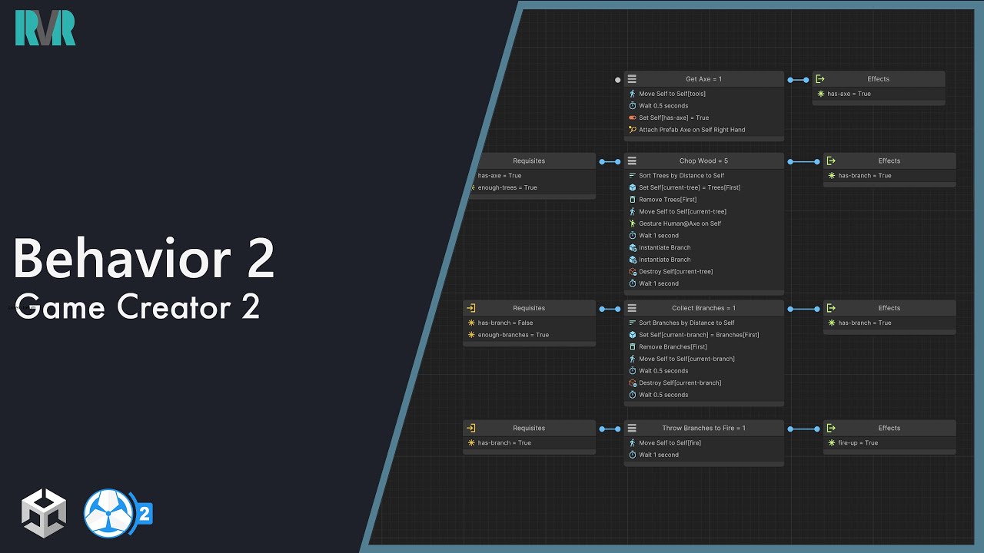
Task: Click enter icon on Requisites with enough-branches
Action: [471, 308]
